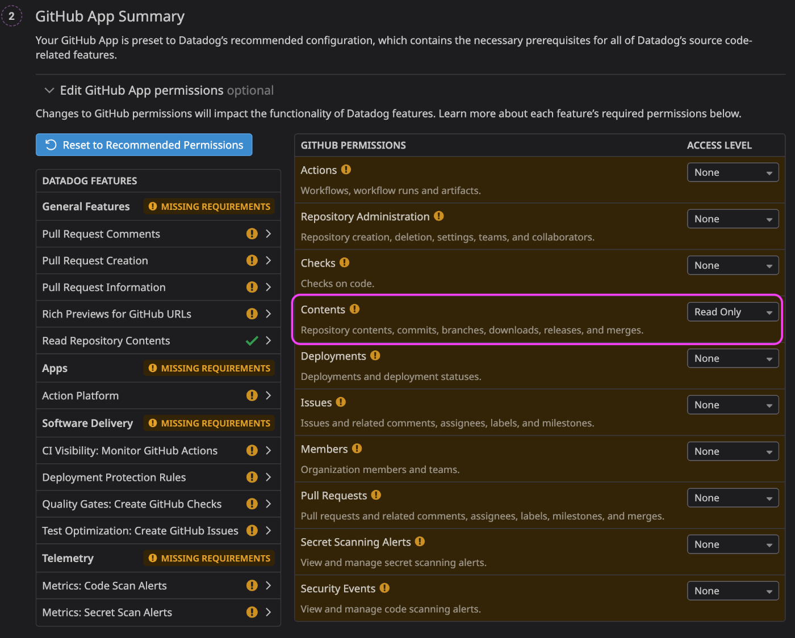This screenshot has height=638, width=795.
Task: Click the warning icon beside Contents permission
Action: [354, 309]
